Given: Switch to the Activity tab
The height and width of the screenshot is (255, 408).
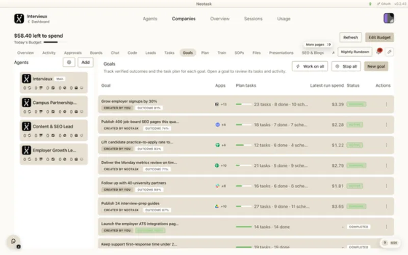Looking at the screenshot, I should pos(49,53).
